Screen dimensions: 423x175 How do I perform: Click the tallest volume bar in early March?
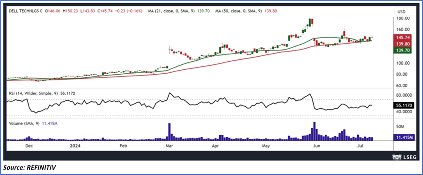click(170, 132)
